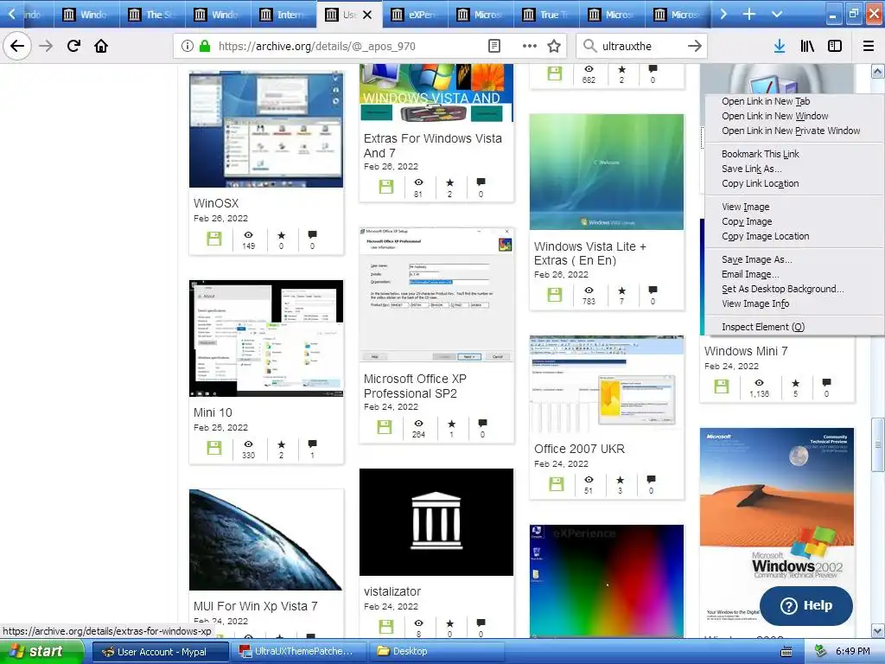Open the vistalizator item link
This screenshot has width=885, height=664.
[x=392, y=591]
